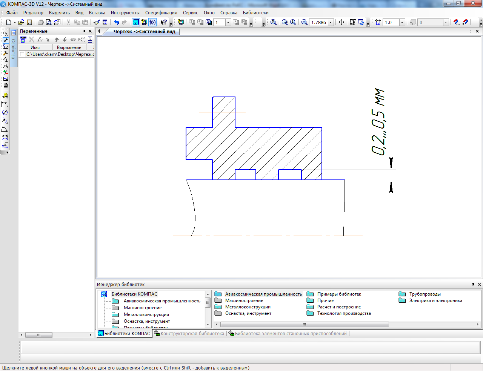483x371 pixels.
Task: Switch to the Конструкторская библиотека tab
Action: pos(189,334)
